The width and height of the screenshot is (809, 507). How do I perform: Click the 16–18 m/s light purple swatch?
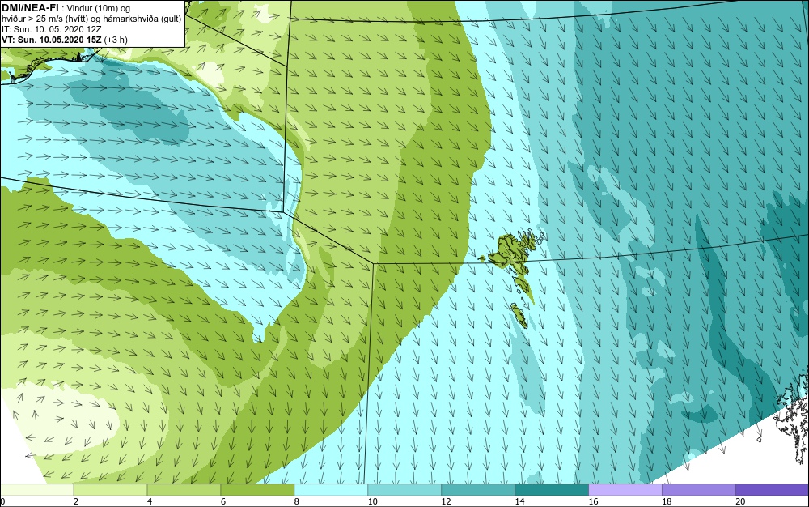625,490
